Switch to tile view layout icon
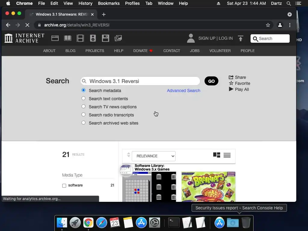Screen dimensions: 308x231 pyautogui.click(x=217, y=155)
